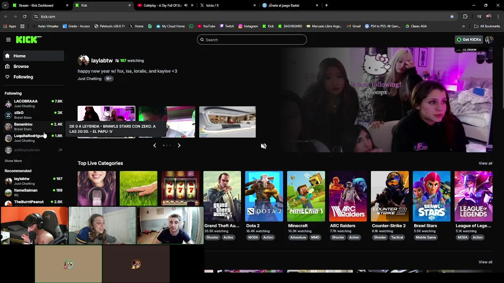Open the Dota 2 category thumbnail

coord(264,196)
